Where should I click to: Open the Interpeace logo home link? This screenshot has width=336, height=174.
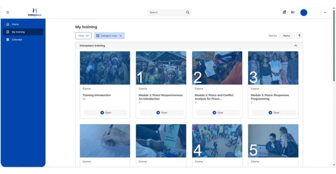[35, 12]
